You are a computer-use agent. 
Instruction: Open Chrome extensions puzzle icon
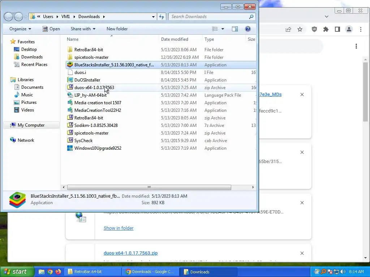(326, 29)
